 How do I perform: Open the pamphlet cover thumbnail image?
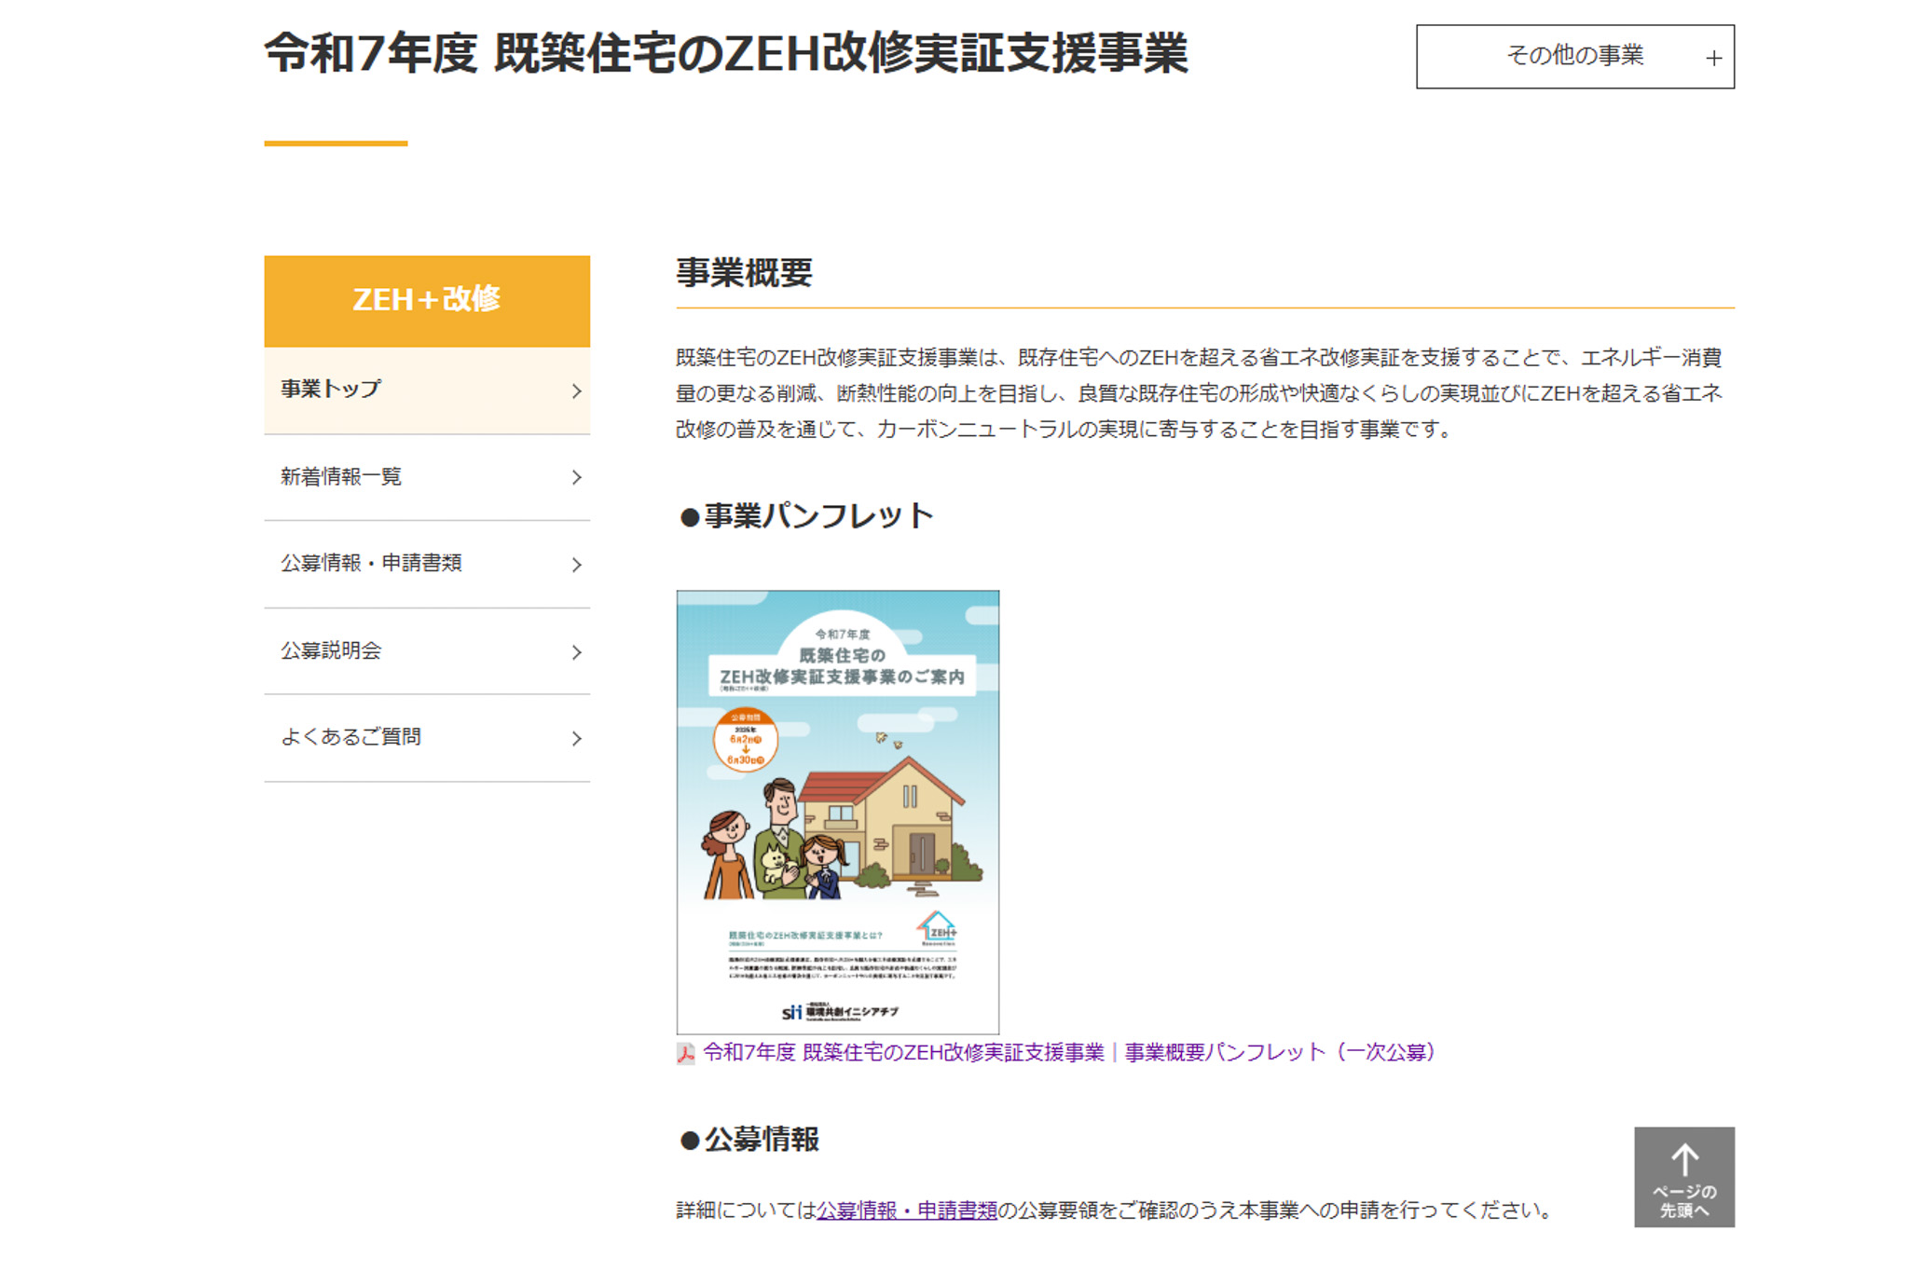pyautogui.click(x=837, y=811)
